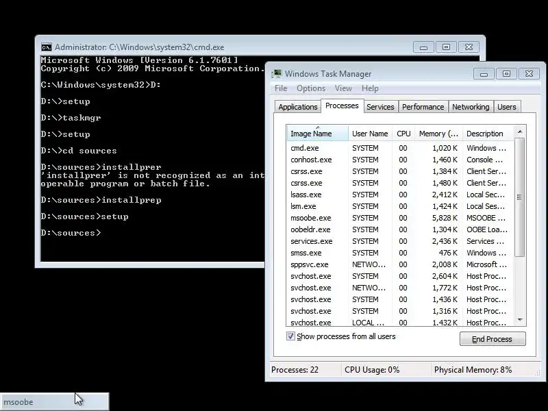
Task: Click the 5,828 K memory value
Action: pyautogui.click(x=445, y=218)
